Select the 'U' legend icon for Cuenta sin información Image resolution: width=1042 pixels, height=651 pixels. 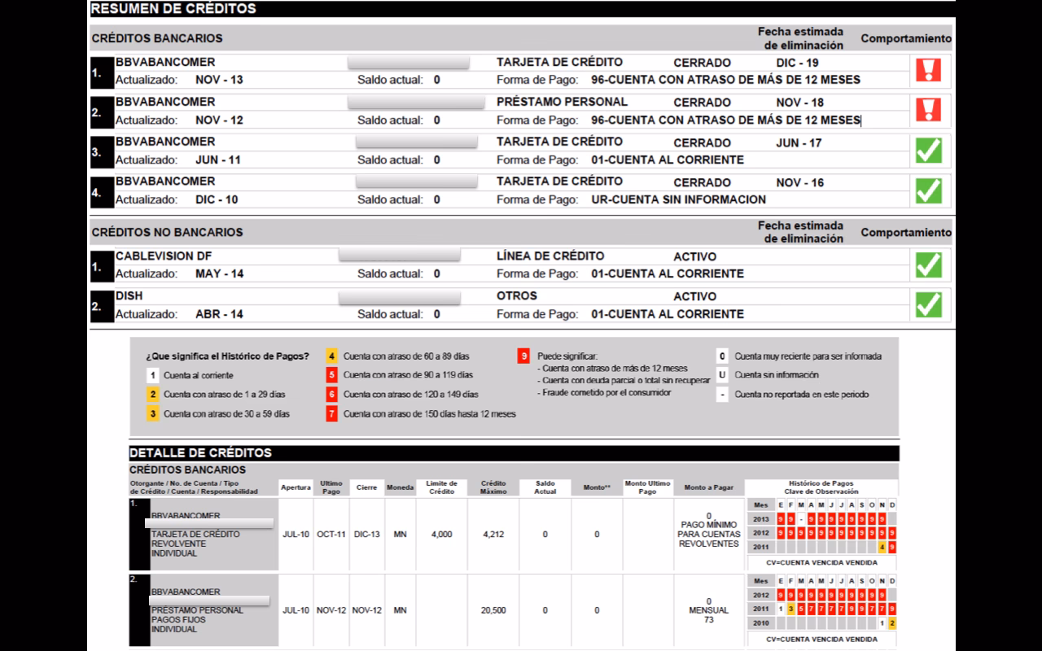pyautogui.click(x=721, y=376)
